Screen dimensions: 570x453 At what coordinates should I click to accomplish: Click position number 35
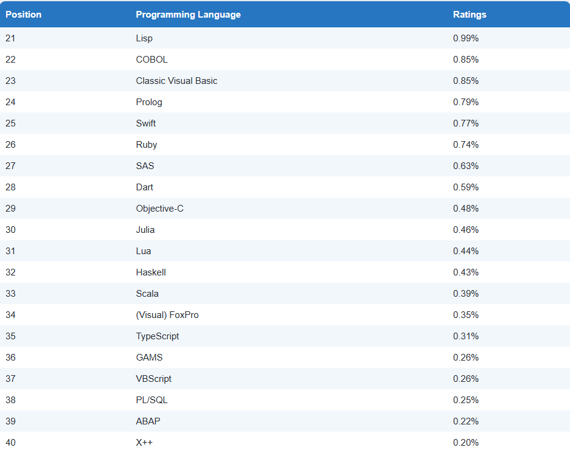point(10,336)
